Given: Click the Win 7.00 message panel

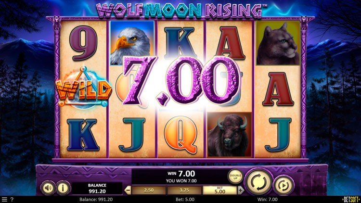Looking at the screenshot, I should [181, 177].
